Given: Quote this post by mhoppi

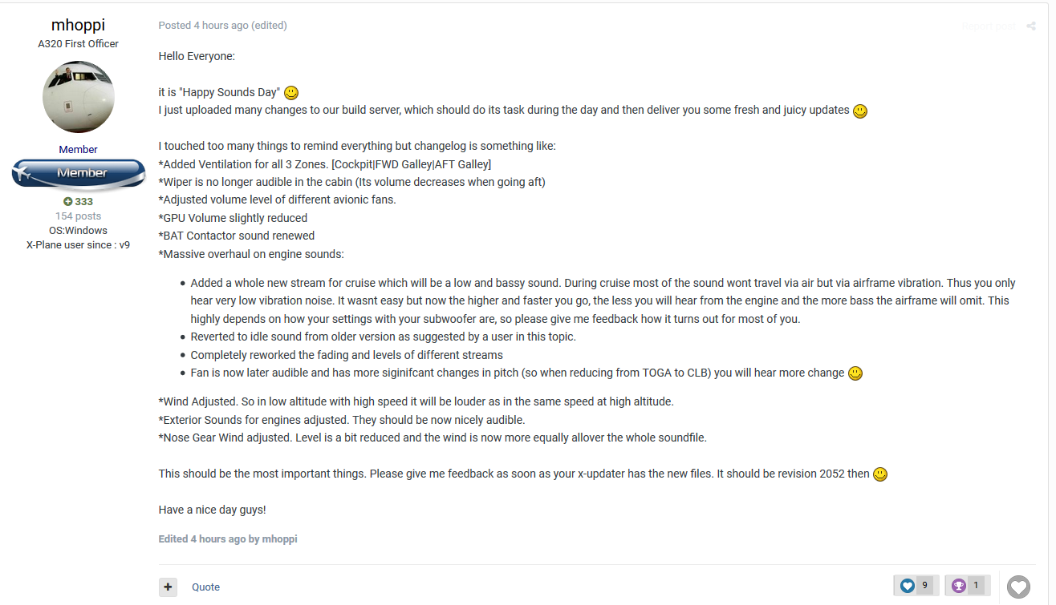Looking at the screenshot, I should (205, 587).
